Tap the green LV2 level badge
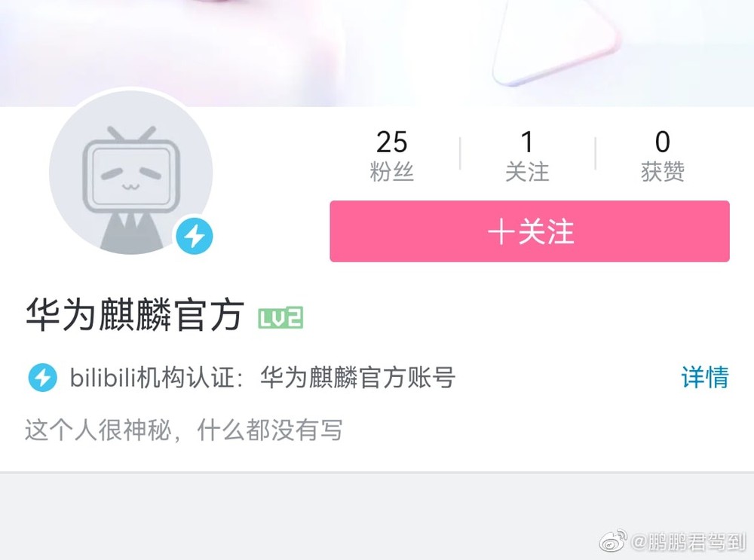Screen dimensions: 754x560 click(280, 318)
